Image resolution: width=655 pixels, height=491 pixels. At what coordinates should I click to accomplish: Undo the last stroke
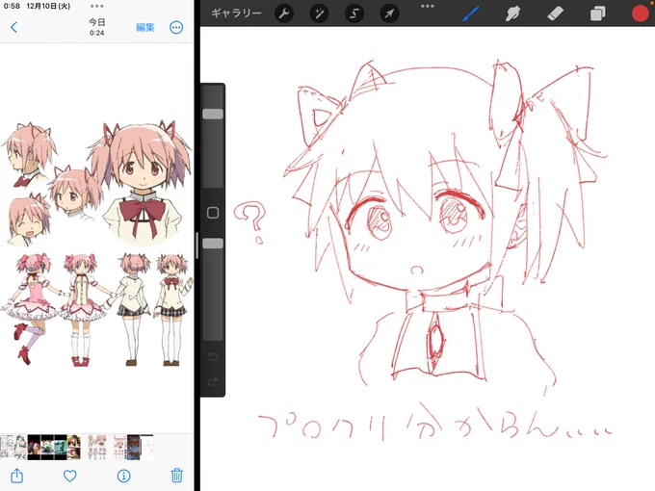(213, 356)
